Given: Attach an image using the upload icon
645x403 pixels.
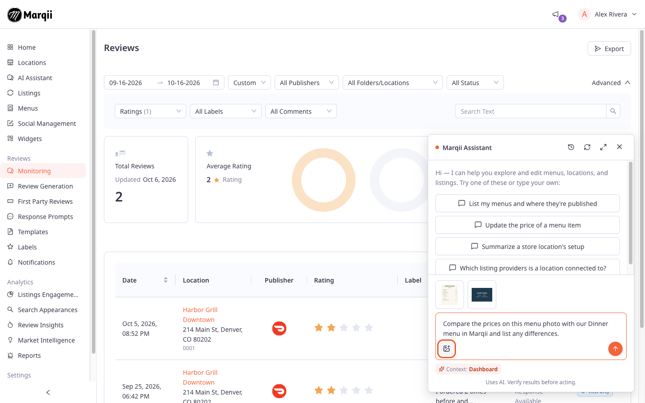Looking at the screenshot, I should coord(447,348).
